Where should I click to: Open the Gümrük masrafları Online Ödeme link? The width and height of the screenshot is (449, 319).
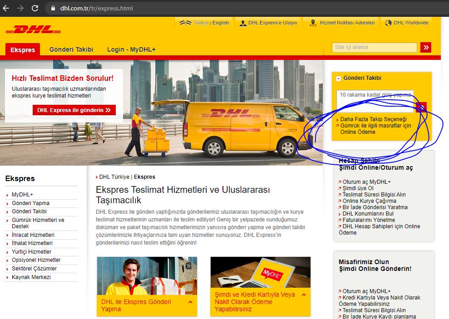pos(376,129)
